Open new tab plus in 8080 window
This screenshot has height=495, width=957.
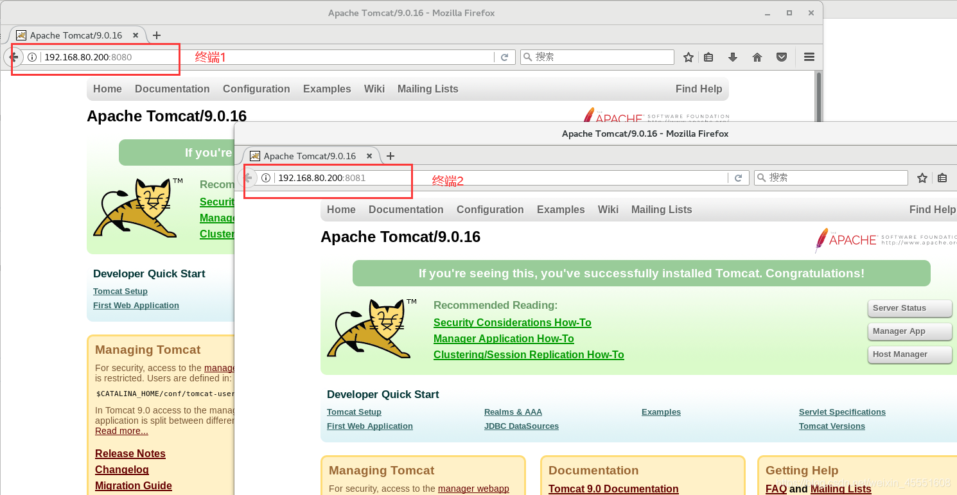157,35
